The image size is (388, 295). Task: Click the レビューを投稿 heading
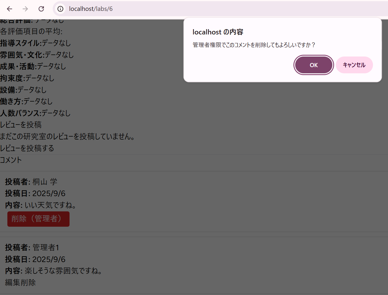pos(21,125)
